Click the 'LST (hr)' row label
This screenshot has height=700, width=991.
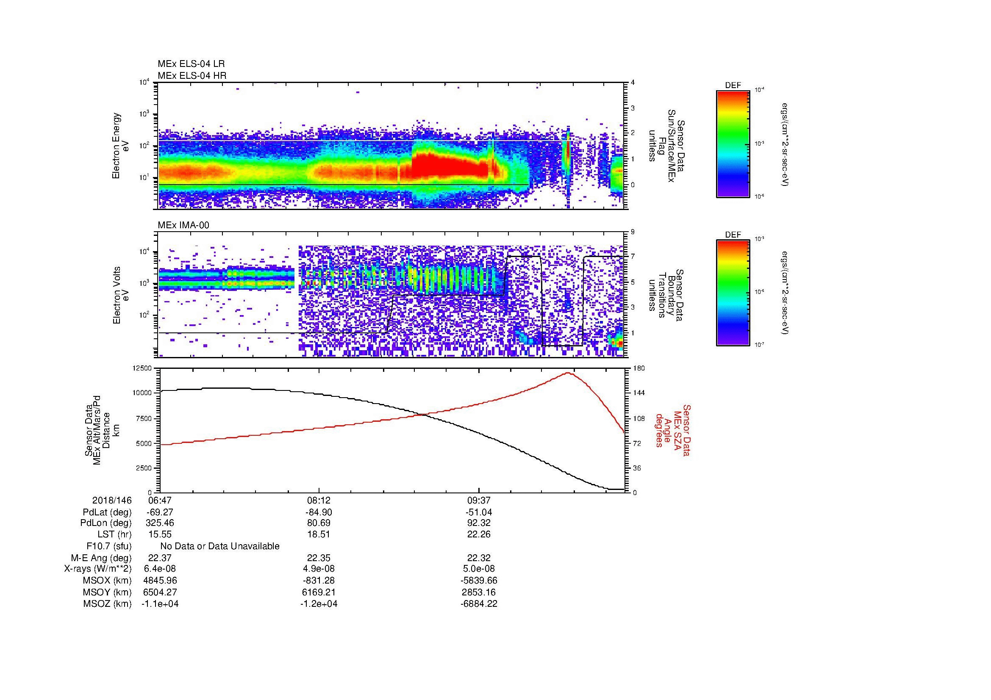[114, 534]
